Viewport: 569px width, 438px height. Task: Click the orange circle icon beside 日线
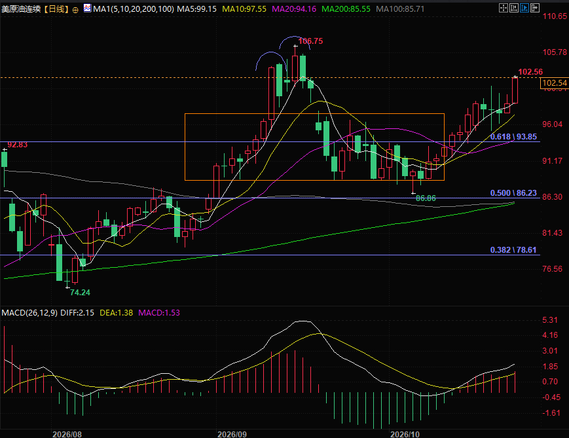[75, 10]
